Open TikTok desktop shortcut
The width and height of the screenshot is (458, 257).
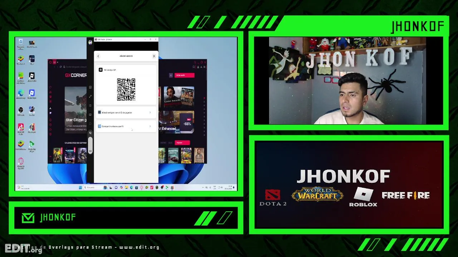pos(21,128)
